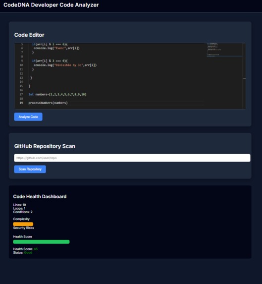Click line number 10 in gutter

[21, 65]
